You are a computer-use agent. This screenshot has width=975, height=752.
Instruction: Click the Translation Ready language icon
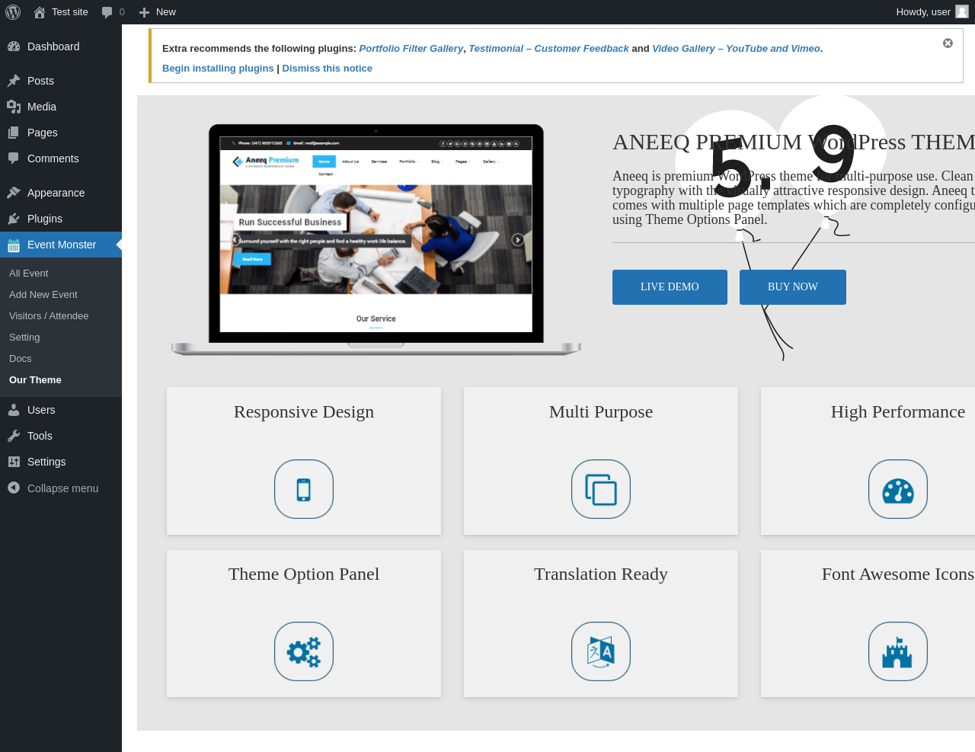coord(601,651)
